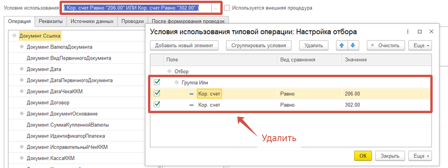
Task: Collapse the Документ.Ссылка tree node
Action: [x=14, y=36]
